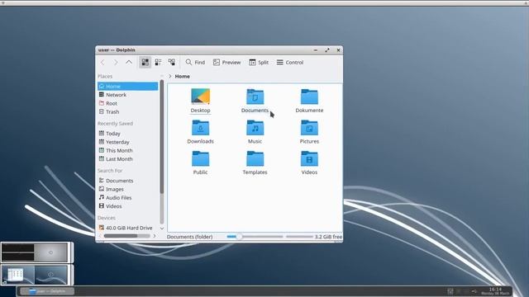Screen dimensions: 529x297
Task: Switch to the top virtual desktop thumbnail
Action: pos(35,252)
